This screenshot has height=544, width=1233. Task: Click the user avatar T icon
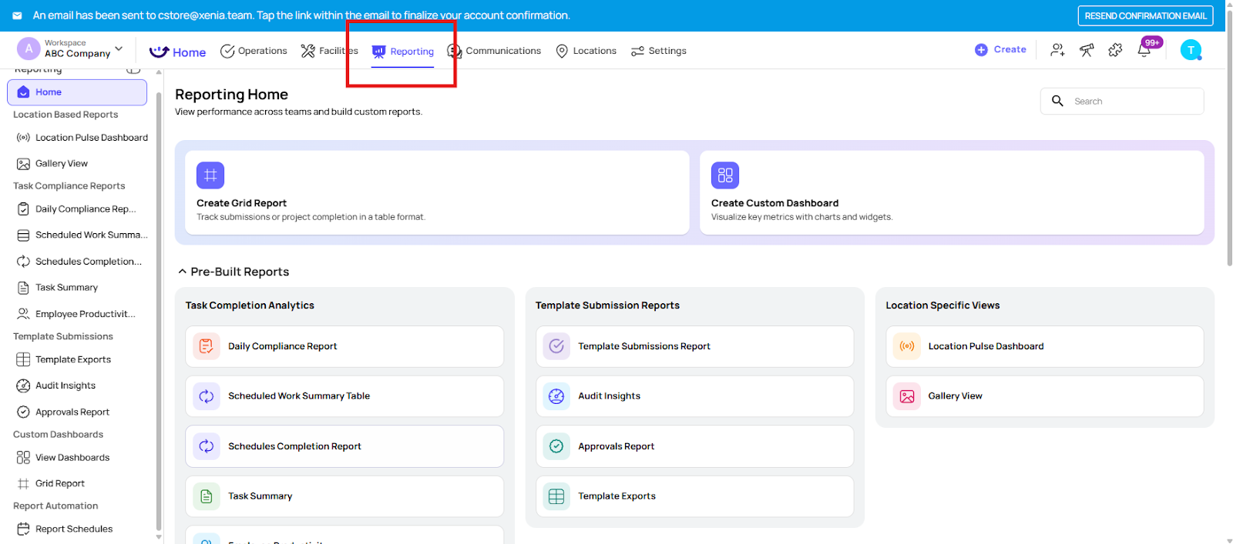(x=1191, y=50)
